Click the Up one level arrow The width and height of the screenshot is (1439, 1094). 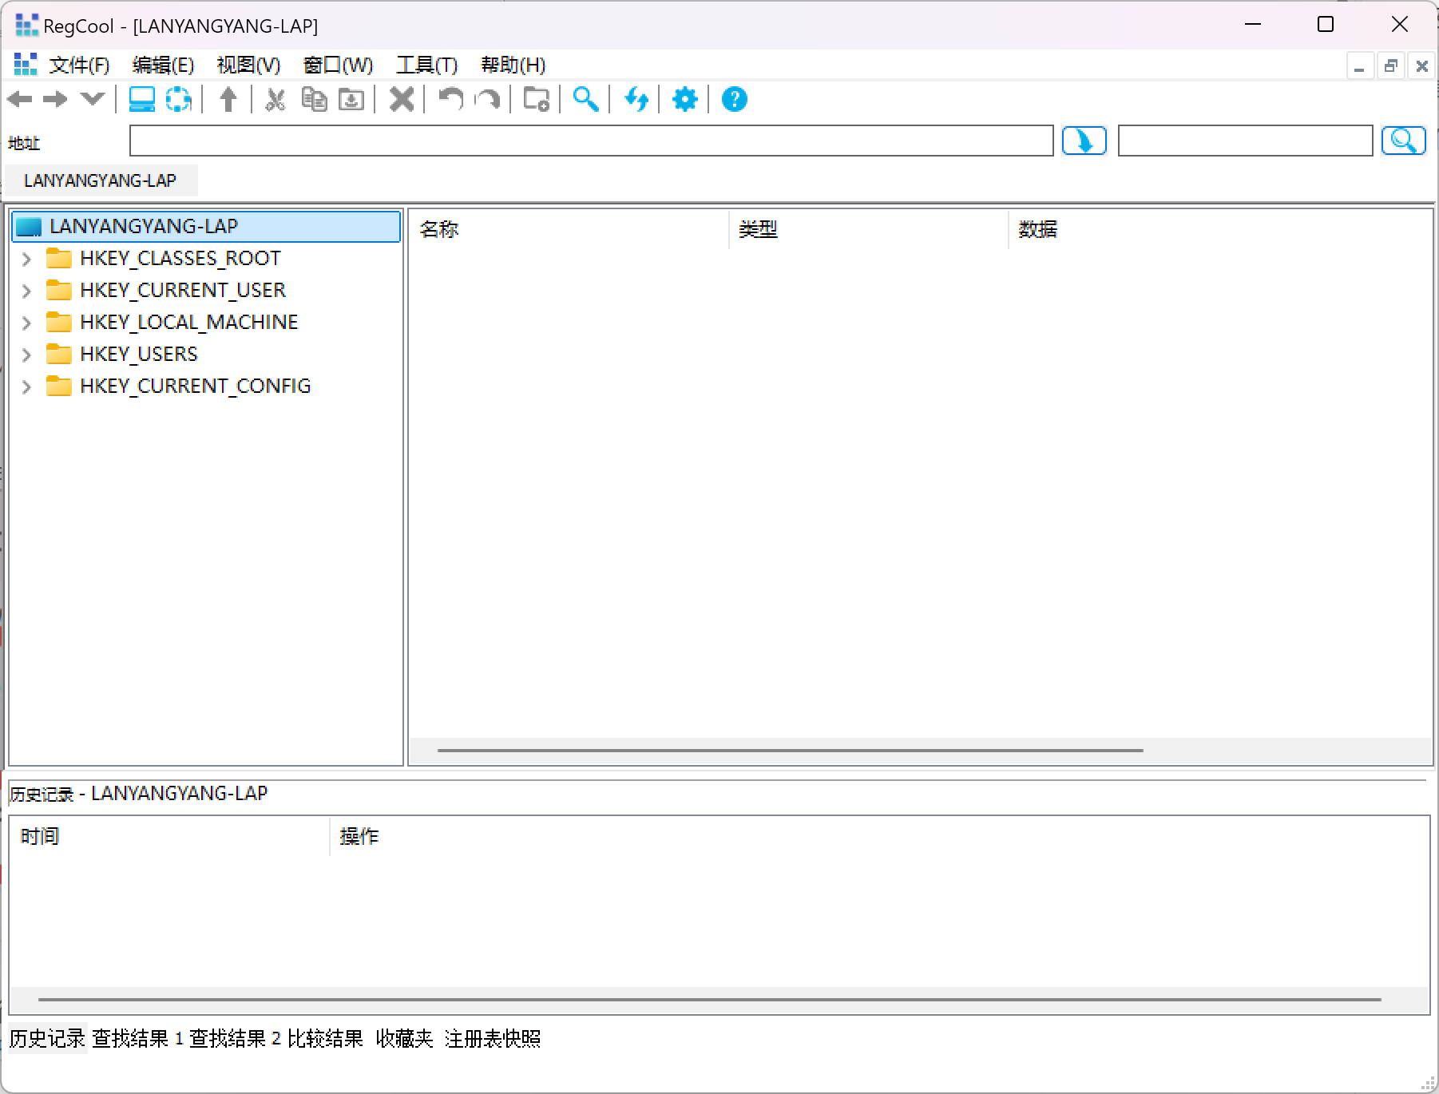[228, 99]
